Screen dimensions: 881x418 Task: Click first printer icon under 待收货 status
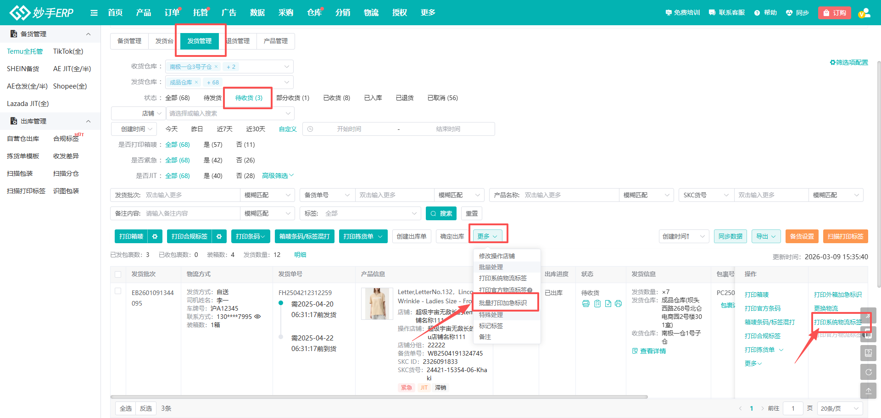tap(586, 303)
